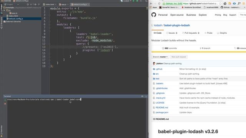Select the Code tab on GitHub
246x138 pixels.
click(158, 33)
